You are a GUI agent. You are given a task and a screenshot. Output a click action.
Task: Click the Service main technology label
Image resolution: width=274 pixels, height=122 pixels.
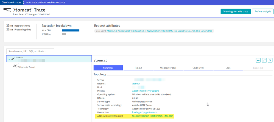click(109, 105)
